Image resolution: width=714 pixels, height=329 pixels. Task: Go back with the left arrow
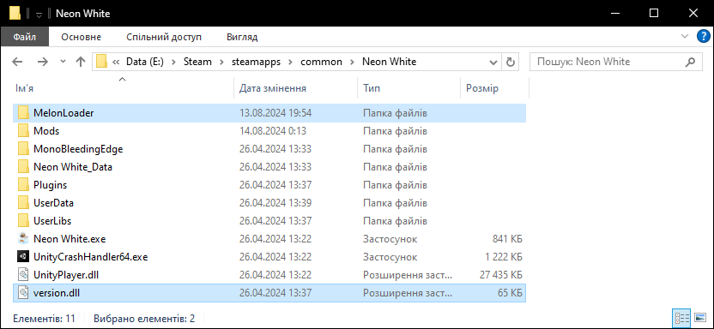tap(17, 62)
